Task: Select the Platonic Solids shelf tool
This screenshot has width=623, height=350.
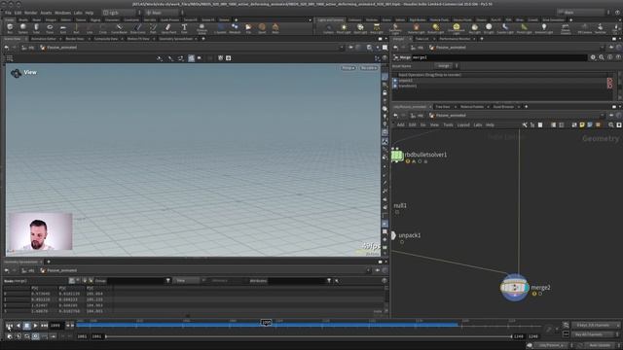Action: 202,28
